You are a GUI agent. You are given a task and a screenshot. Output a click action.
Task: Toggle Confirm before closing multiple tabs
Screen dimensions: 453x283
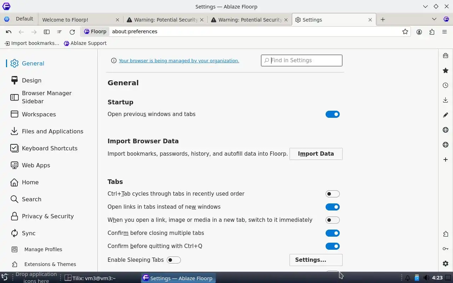(333, 233)
